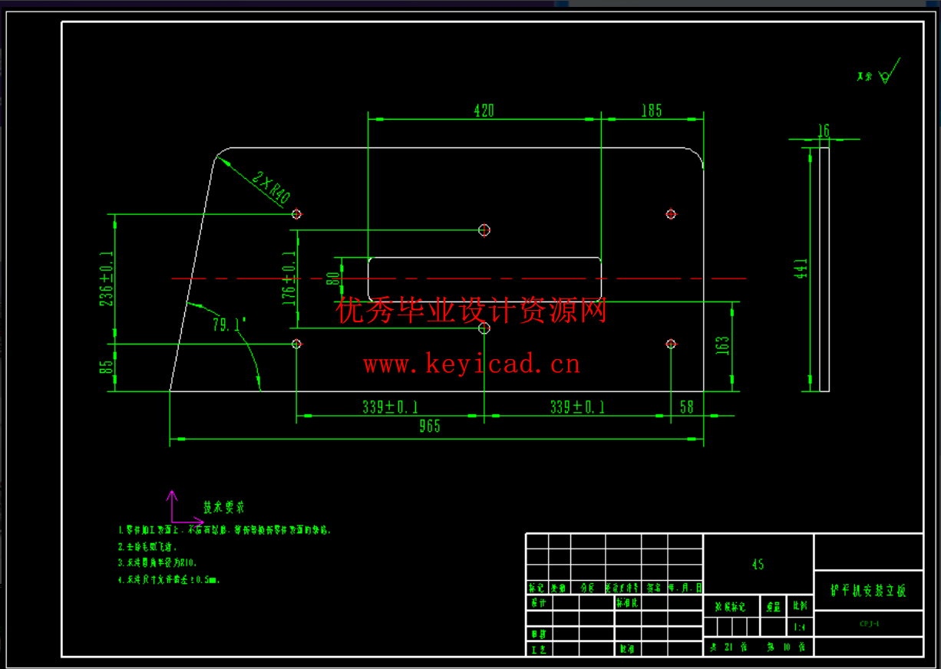Image resolution: width=941 pixels, height=669 pixels.
Task: Select the 技术要求 heading text
Action: [223, 507]
